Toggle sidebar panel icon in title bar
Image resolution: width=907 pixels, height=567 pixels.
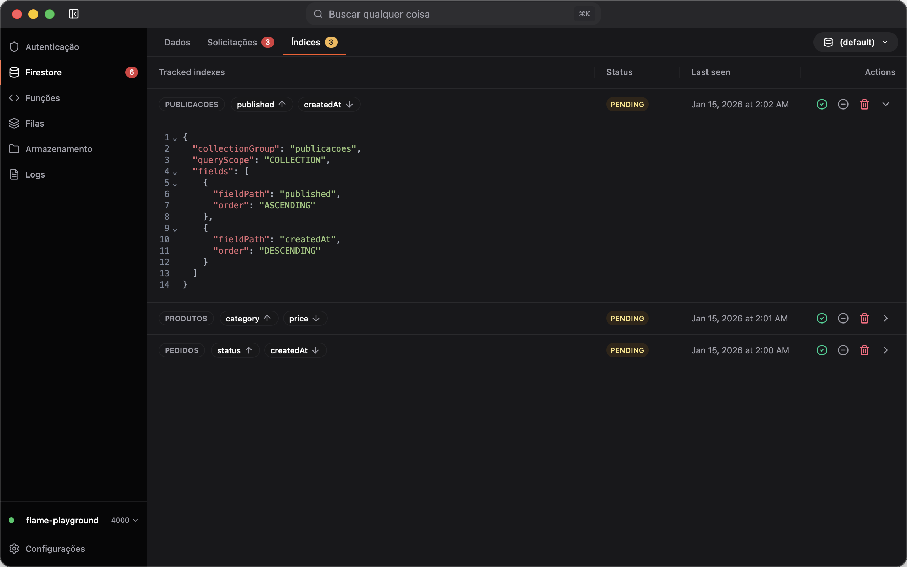pyautogui.click(x=73, y=14)
